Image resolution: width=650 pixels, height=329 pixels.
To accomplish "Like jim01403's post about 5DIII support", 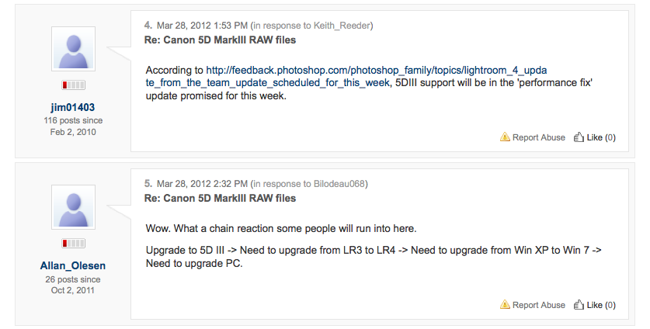I will tap(595, 137).
